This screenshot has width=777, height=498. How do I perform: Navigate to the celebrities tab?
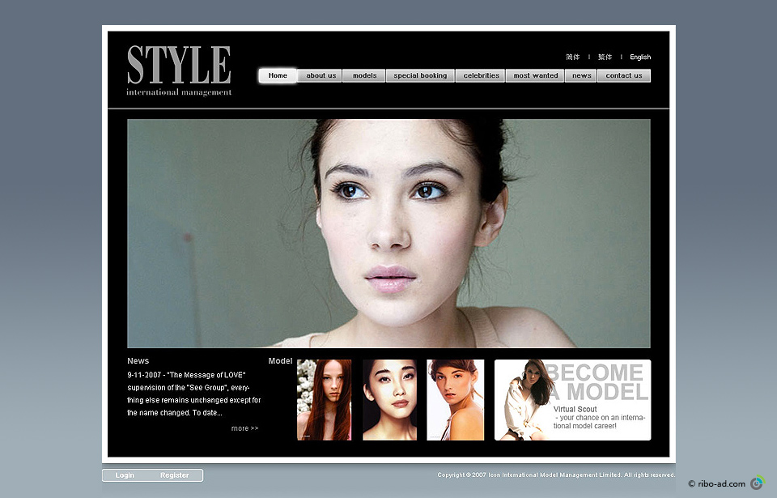point(481,76)
